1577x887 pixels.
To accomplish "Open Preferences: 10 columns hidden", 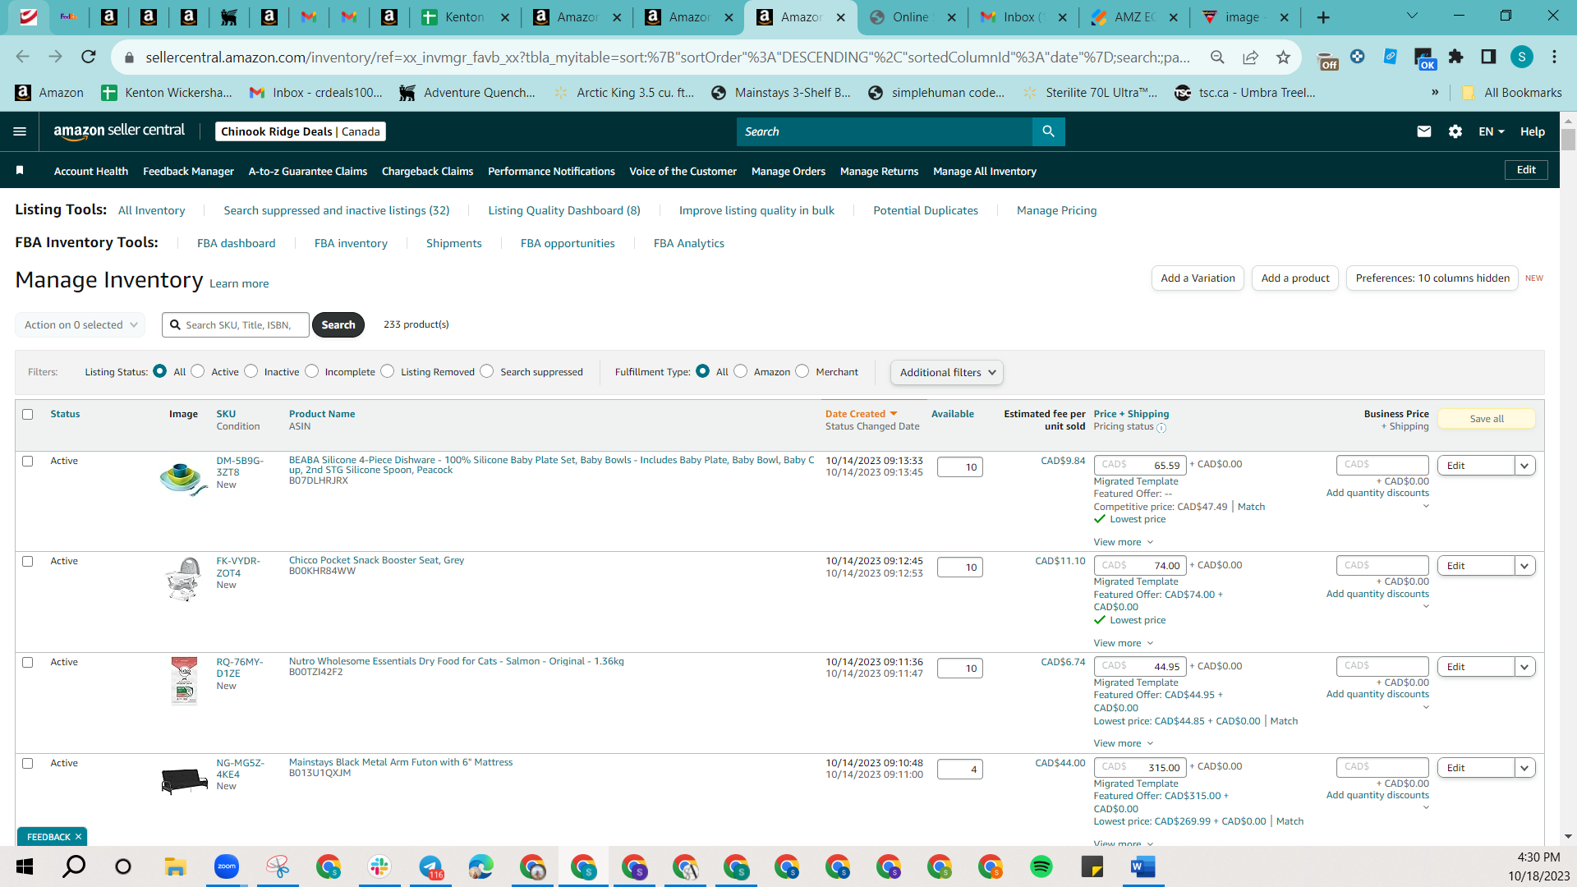I will point(1432,278).
